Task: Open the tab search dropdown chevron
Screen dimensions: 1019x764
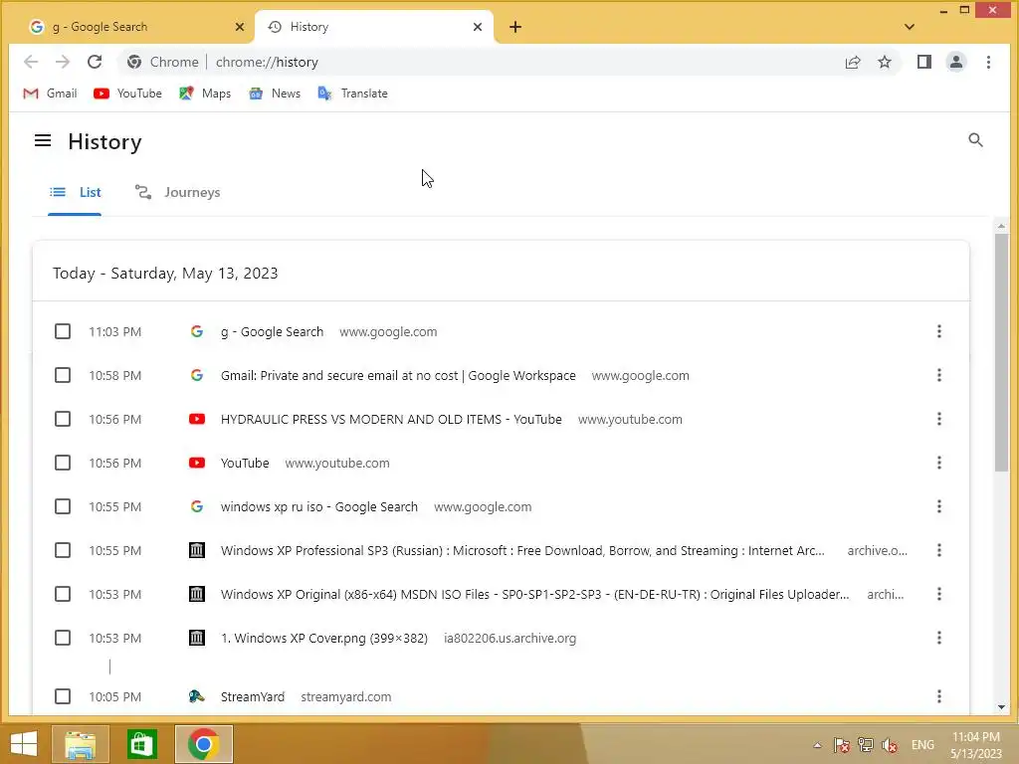Action: click(x=910, y=27)
